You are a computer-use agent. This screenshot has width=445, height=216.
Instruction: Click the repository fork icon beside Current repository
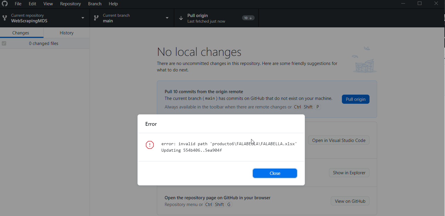[x=5, y=18]
